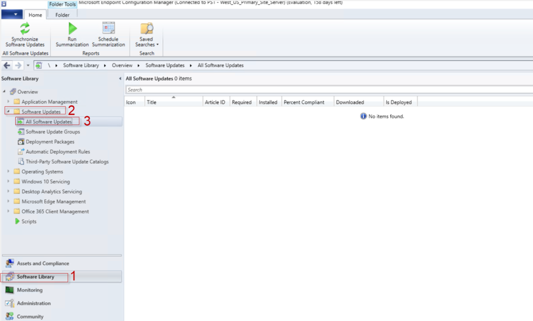Expand the Windows 10 Servicing node
The width and height of the screenshot is (533, 321).
pos(8,181)
